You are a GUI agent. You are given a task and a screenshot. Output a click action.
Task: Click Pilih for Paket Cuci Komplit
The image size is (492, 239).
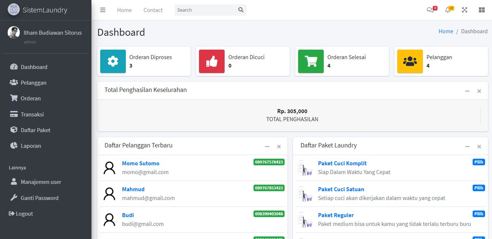(478, 162)
